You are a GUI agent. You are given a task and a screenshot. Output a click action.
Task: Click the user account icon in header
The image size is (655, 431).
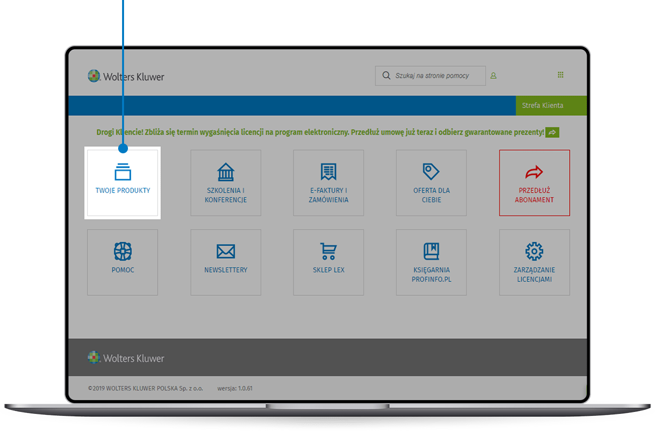[494, 76]
